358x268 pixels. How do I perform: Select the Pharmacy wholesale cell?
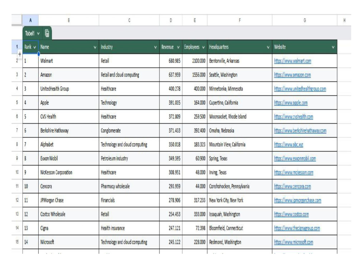point(129,186)
